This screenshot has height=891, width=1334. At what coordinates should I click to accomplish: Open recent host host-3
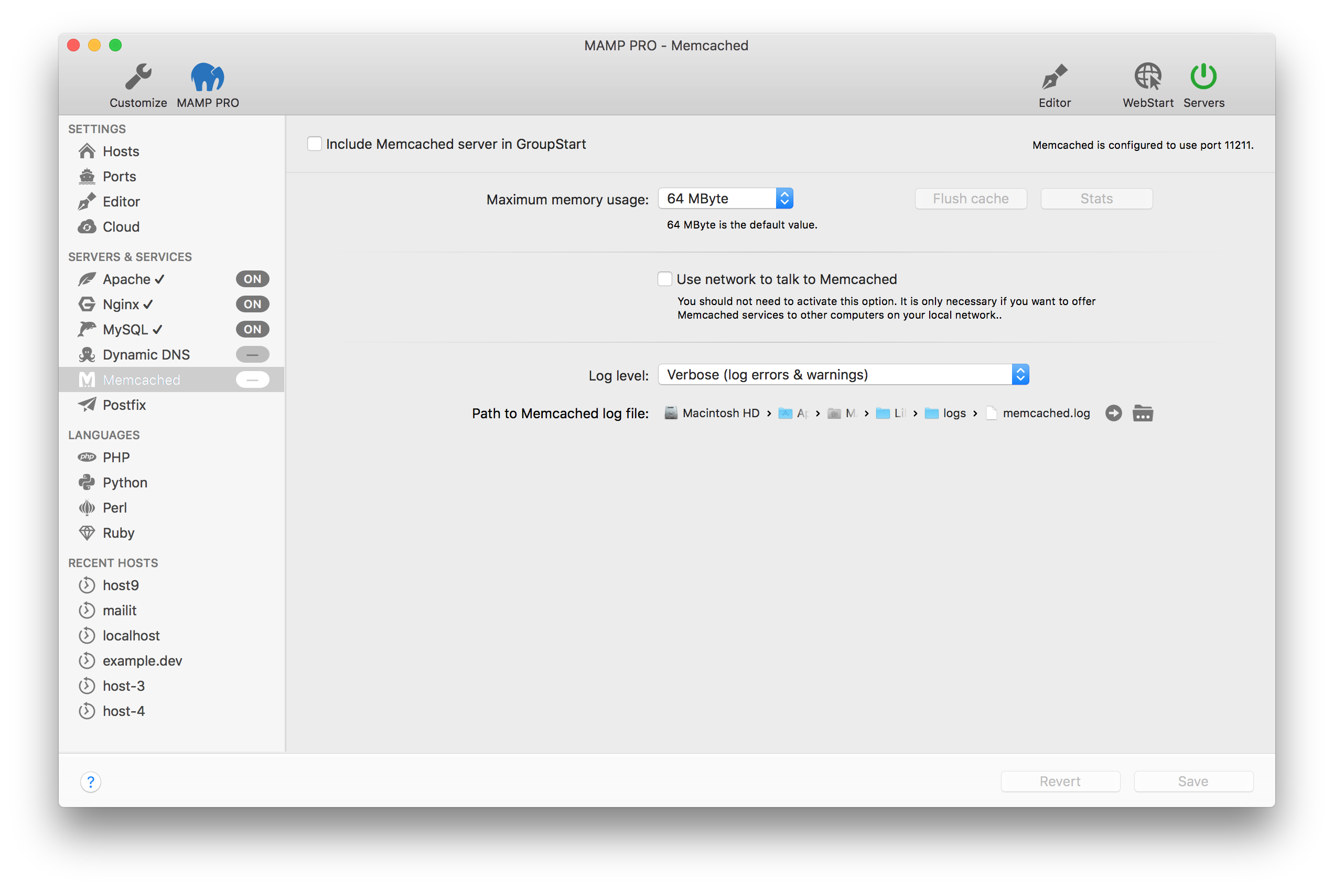171,686
